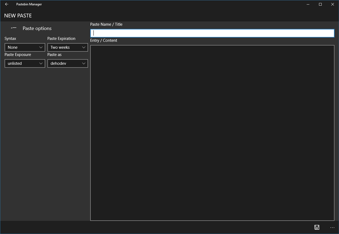Focus the Paste Name / Title field
Viewport: 339px width, 234px height.
[x=212, y=33]
